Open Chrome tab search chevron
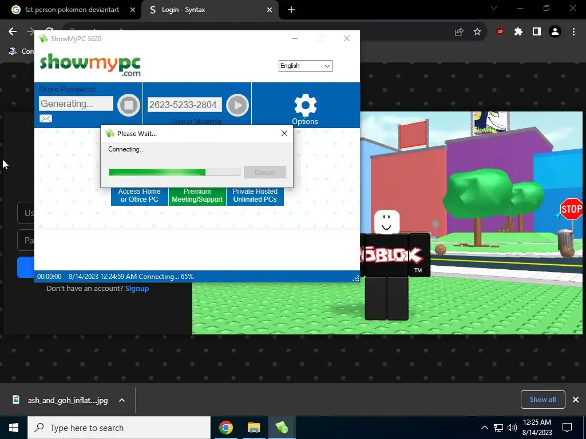 tap(494, 8)
